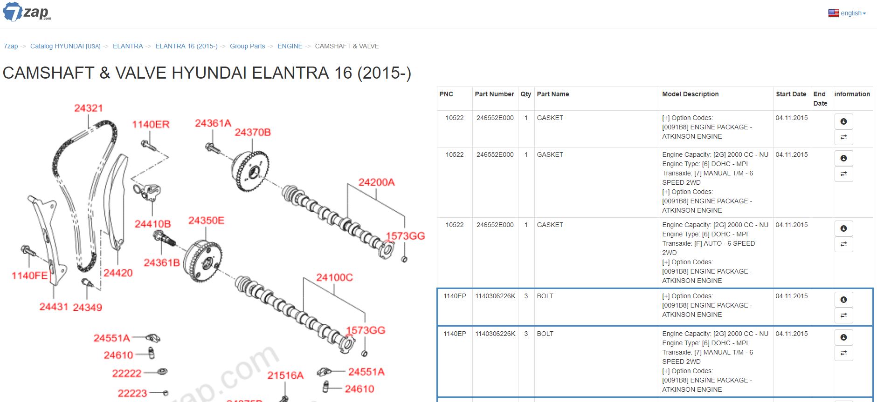Open info for GASKET row with AUTO 6 SPEED

(x=843, y=228)
